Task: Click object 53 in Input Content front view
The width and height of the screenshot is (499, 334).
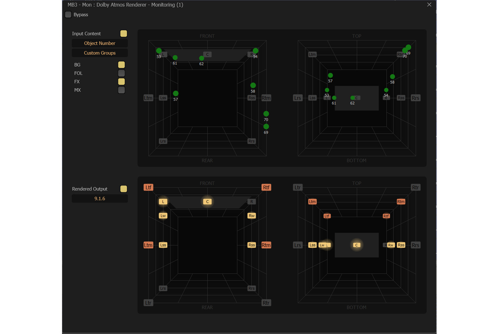Action: pos(159,51)
